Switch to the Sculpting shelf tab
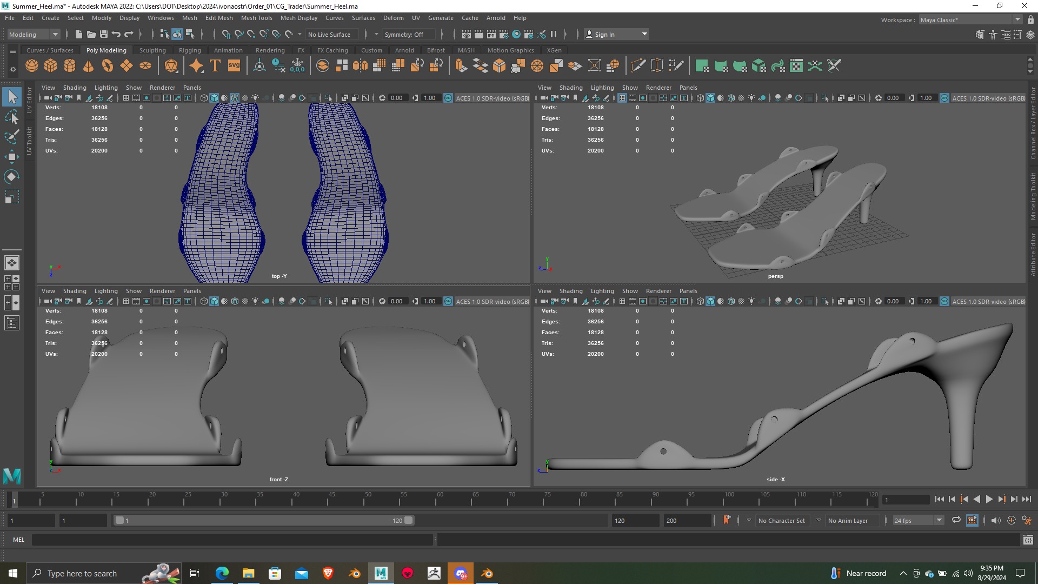 tap(152, 50)
